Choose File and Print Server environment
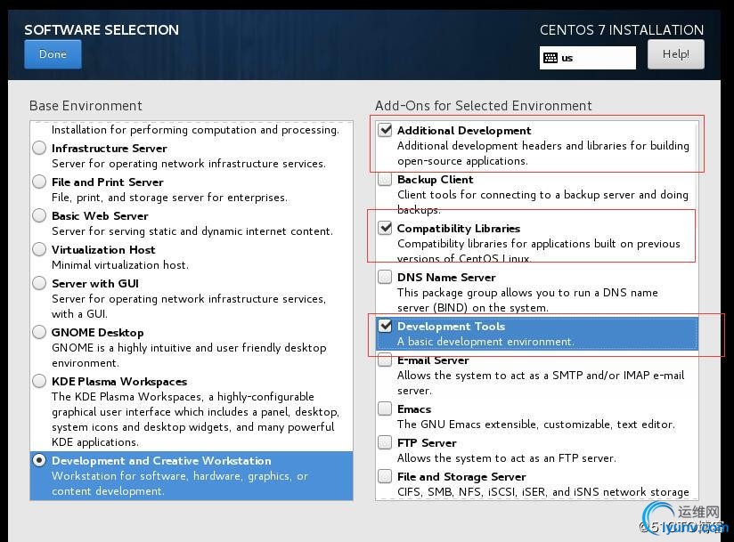 coord(39,182)
